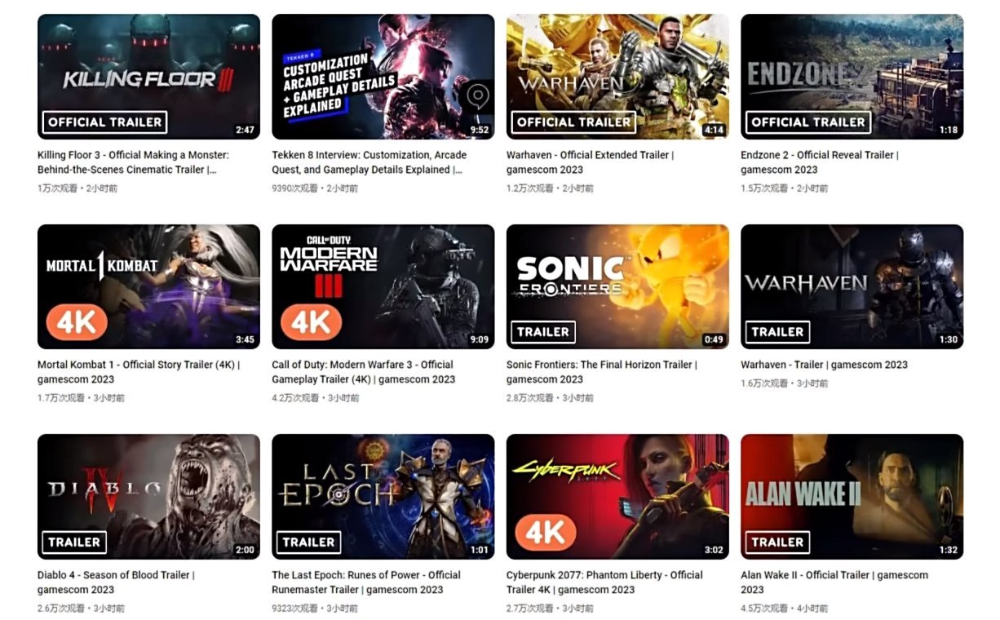Click the Warhaven 1:30 trailer thumbnail

pos(852,287)
